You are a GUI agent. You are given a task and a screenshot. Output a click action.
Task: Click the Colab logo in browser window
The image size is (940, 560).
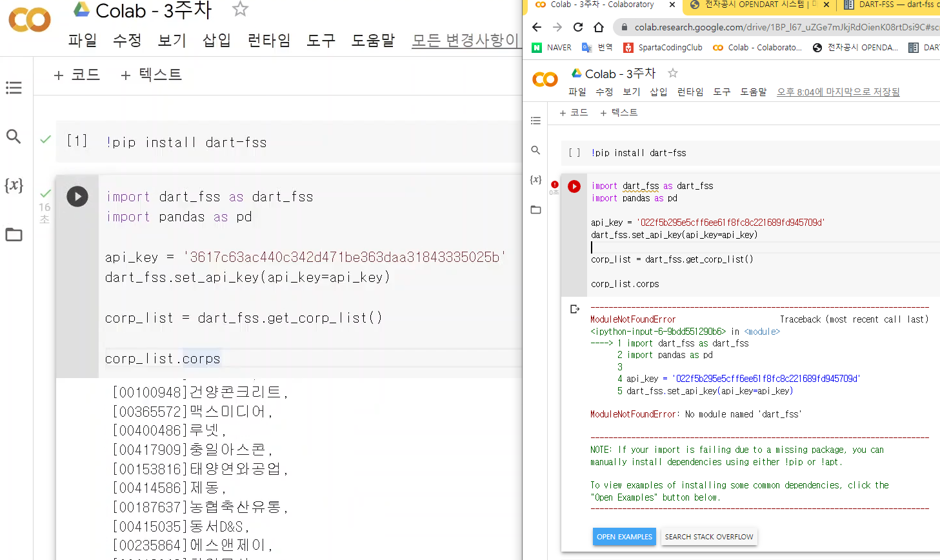click(x=545, y=79)
